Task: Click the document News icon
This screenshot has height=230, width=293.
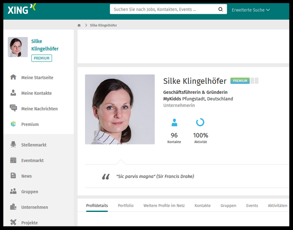Action: (13, 175)
